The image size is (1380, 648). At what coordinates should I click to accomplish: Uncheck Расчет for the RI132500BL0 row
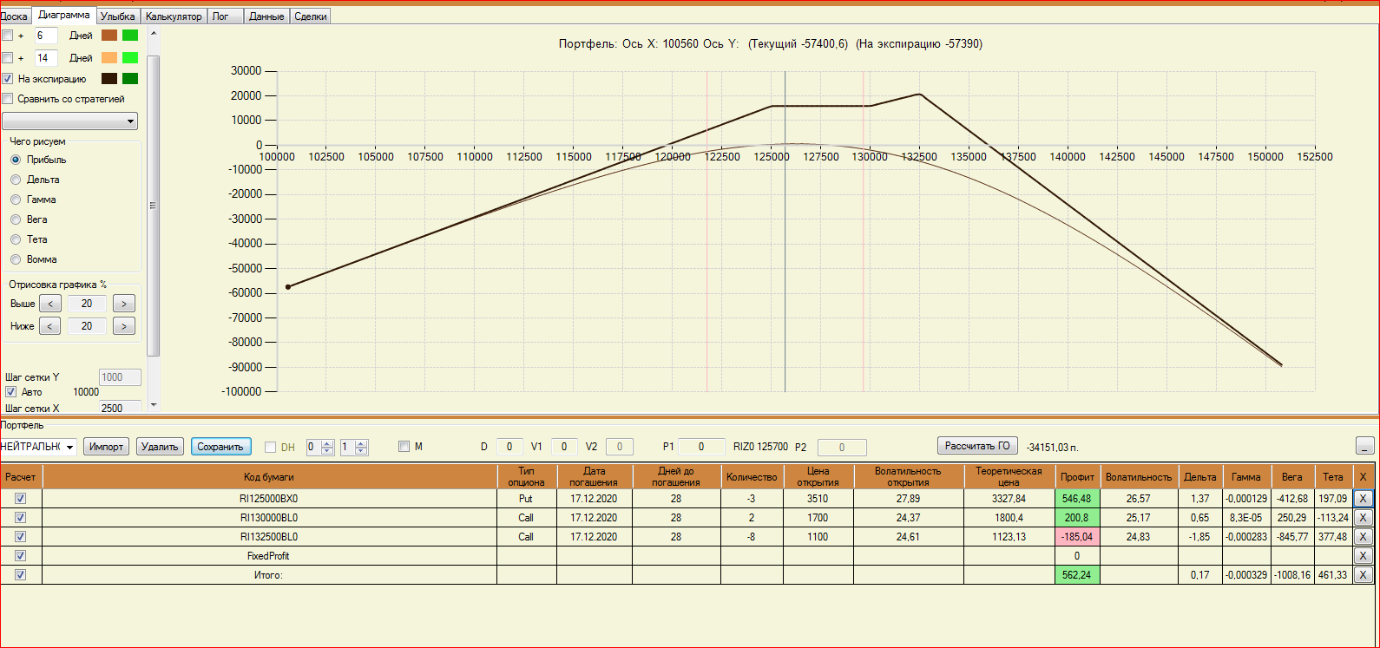pos(21,537)
